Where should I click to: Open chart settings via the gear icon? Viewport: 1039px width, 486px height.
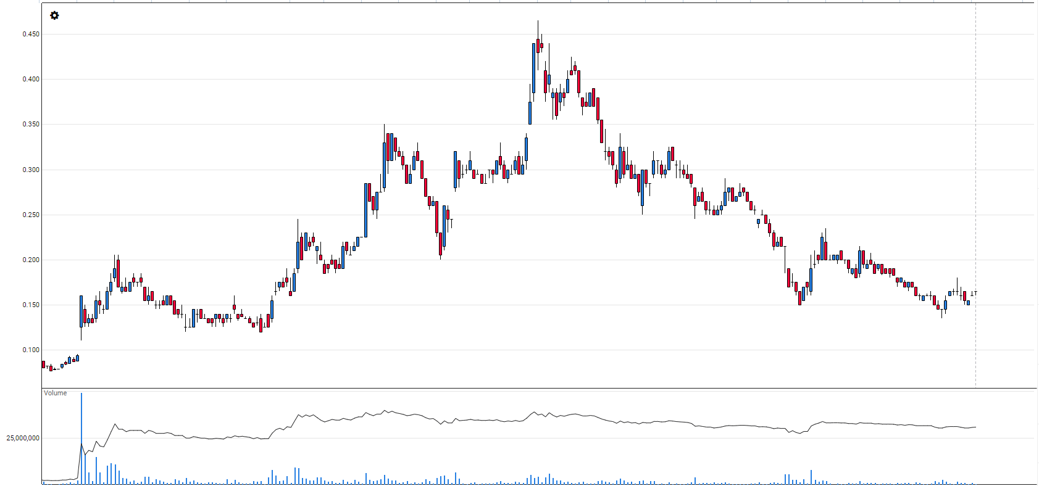[x=54, y=15]
